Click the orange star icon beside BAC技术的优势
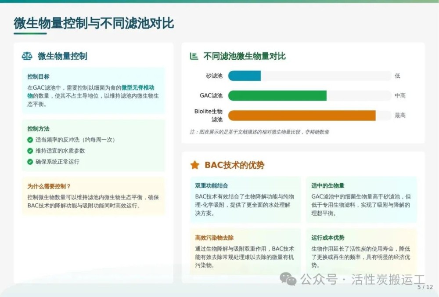The image size is (439, 297). pyautogui.click(x=194, y=165)
